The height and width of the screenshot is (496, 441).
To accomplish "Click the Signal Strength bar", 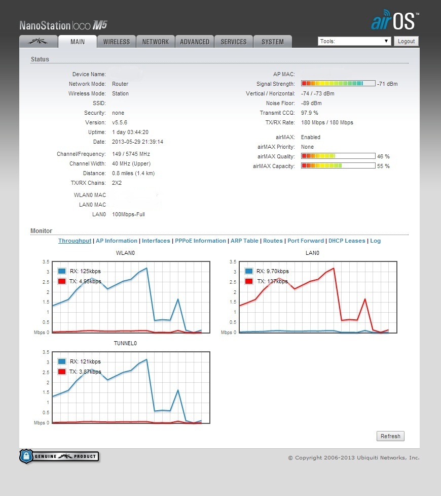I will tap(338, 83).
